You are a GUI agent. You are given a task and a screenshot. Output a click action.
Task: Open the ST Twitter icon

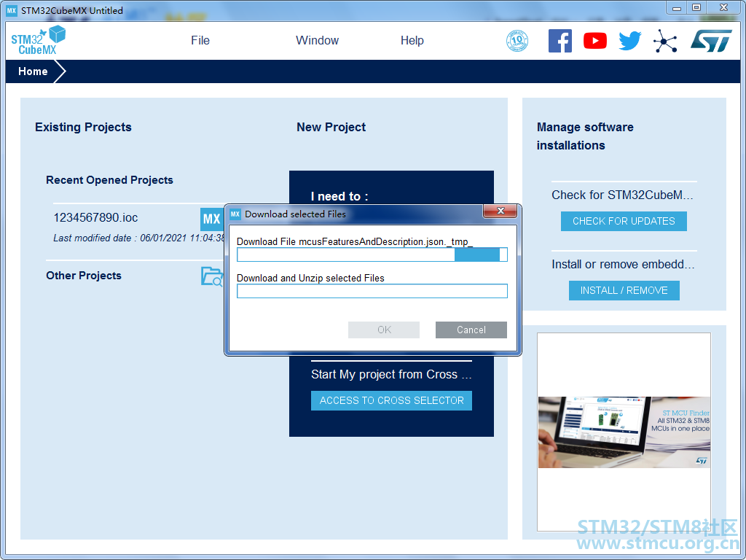click(630, 41)
